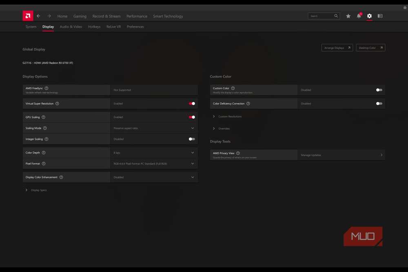The image size is (408, 272).
Task: Show help for GPU Scaling
Action: (44, 117)
